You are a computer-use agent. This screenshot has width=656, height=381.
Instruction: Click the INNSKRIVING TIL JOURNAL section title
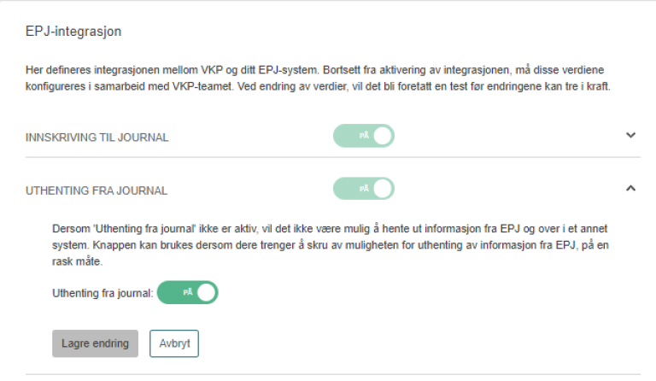coord(97,137)
